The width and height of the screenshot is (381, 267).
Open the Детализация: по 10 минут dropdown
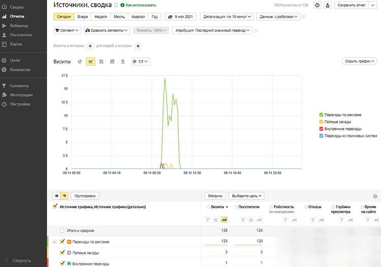(227, 16)
